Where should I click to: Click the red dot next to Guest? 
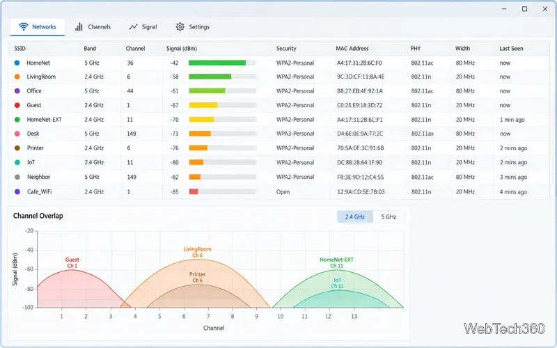[x=17, y=105]
